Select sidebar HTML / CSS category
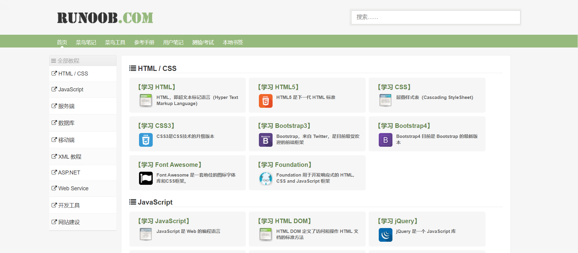The height and width of the screenshot is (253, 578). point(83,74)
